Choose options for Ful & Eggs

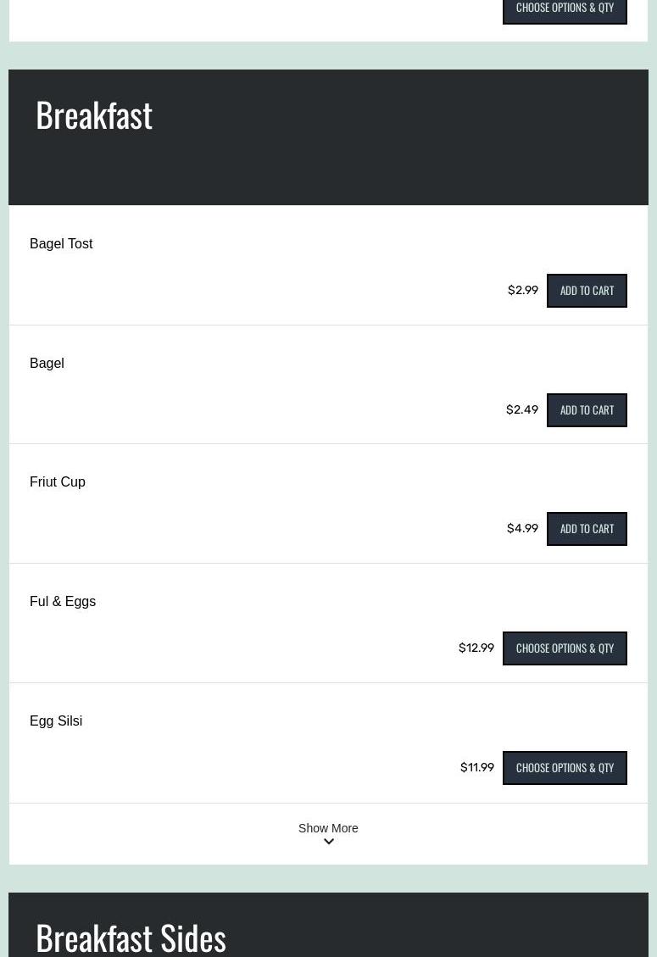pos(565,648)
